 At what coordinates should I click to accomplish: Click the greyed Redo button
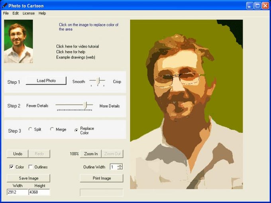(x=39, y=154)
